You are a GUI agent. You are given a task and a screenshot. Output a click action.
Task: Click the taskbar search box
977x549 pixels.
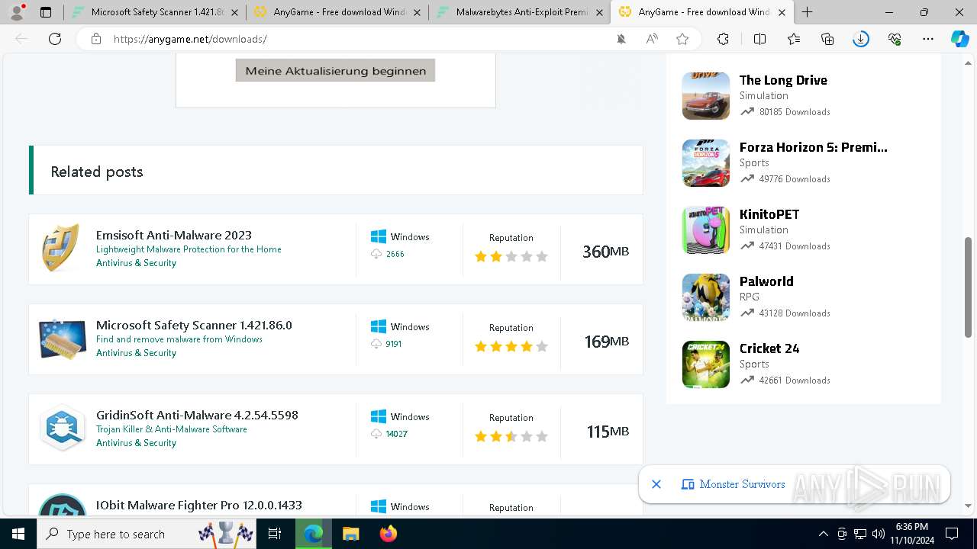(x=147, y=534)
